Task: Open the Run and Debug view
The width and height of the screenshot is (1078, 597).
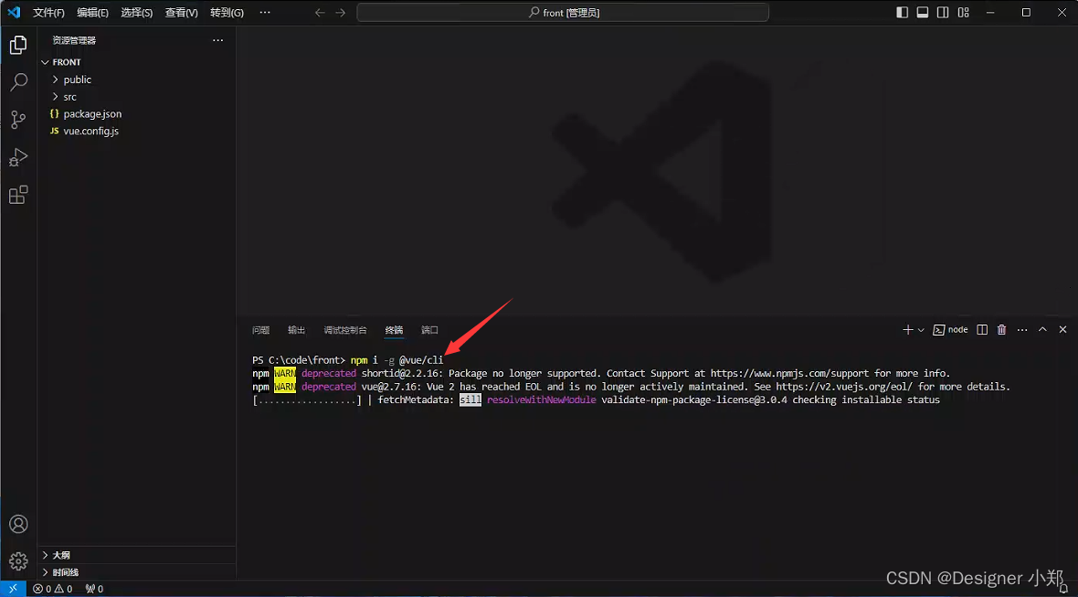Action: (18, 157)
